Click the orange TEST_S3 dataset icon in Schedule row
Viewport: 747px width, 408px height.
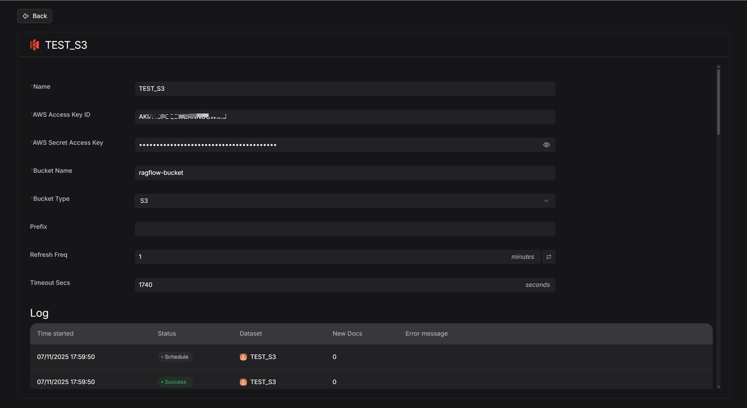click(243, 357)
